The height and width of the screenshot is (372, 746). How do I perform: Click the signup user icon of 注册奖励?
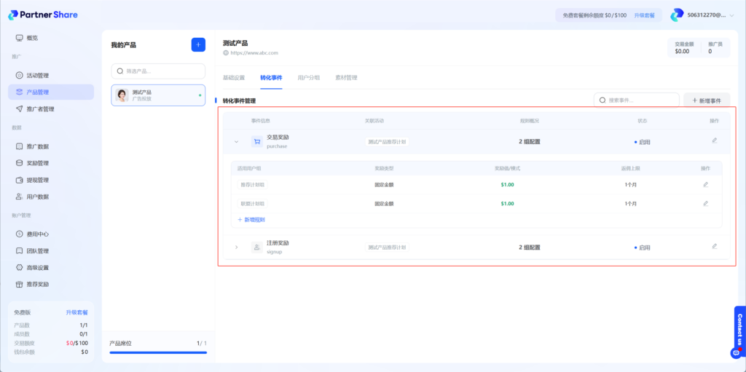[256, 248]
